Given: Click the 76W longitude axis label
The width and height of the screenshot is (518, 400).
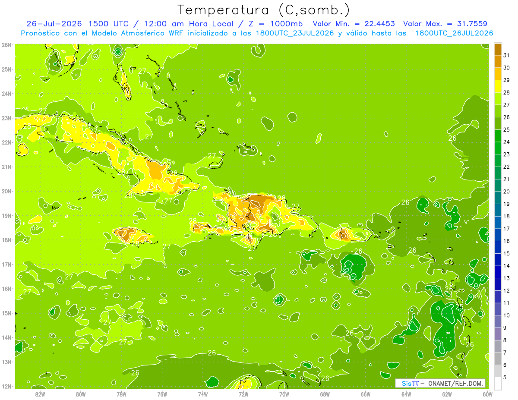Looking at the screenshot, I should point(162,394).
